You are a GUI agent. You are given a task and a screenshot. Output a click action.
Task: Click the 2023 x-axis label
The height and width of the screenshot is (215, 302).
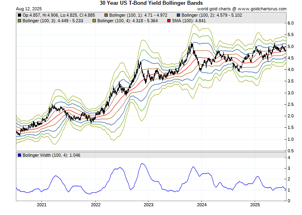tap(149, 205)
